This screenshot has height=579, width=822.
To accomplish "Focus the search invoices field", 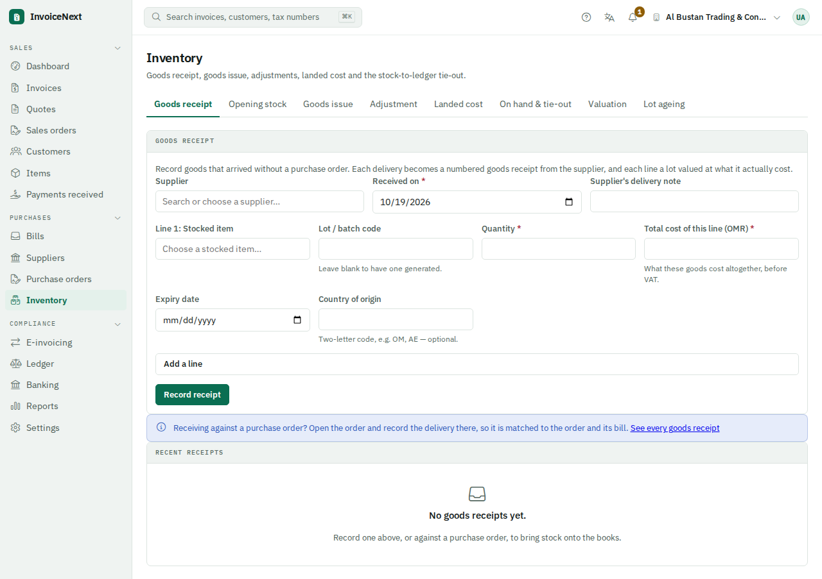I will point(253,17).
